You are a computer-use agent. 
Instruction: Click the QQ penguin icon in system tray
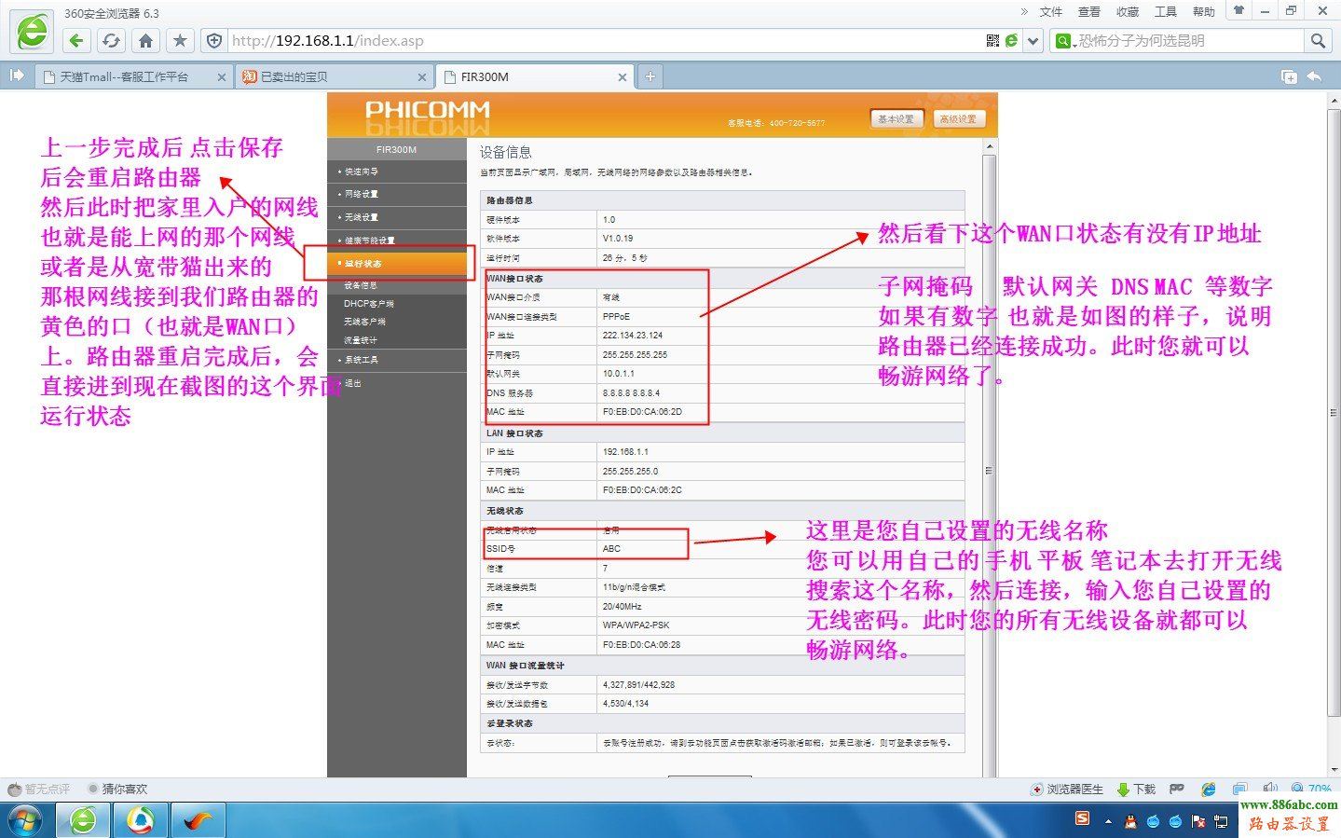(1129, 820)
